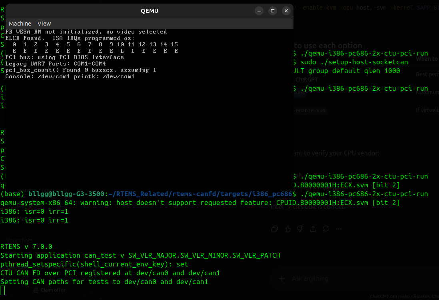Minimize the QEMU window

click(259, 11)
